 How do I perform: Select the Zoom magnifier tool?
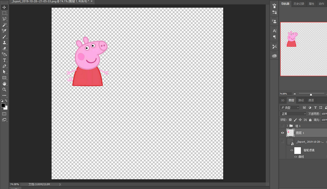[x=4, y=90]
